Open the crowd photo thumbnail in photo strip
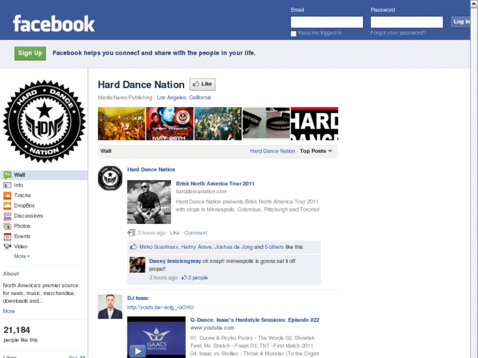Screen dimensions: 478x358 point(122,123)
